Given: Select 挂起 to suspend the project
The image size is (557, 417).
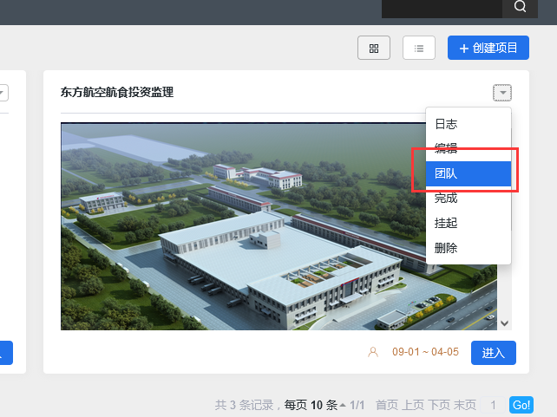Looking at the screenshot, I should coord(446,223).
